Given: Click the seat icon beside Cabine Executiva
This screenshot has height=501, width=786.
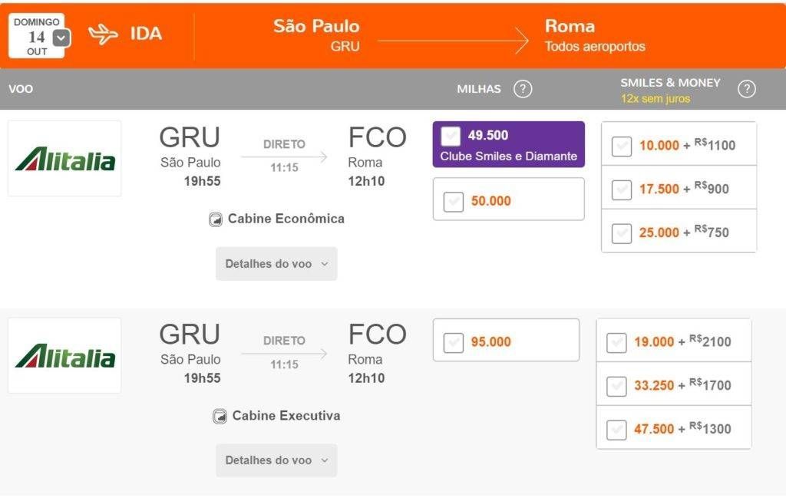Looking at the screenshot, I should [x=220, y=417].
